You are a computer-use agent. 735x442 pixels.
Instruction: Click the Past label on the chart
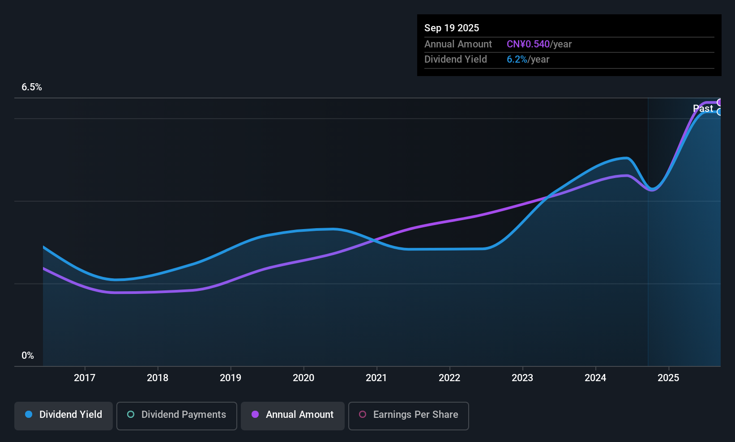pyautogui.click(x=703, y=108)
